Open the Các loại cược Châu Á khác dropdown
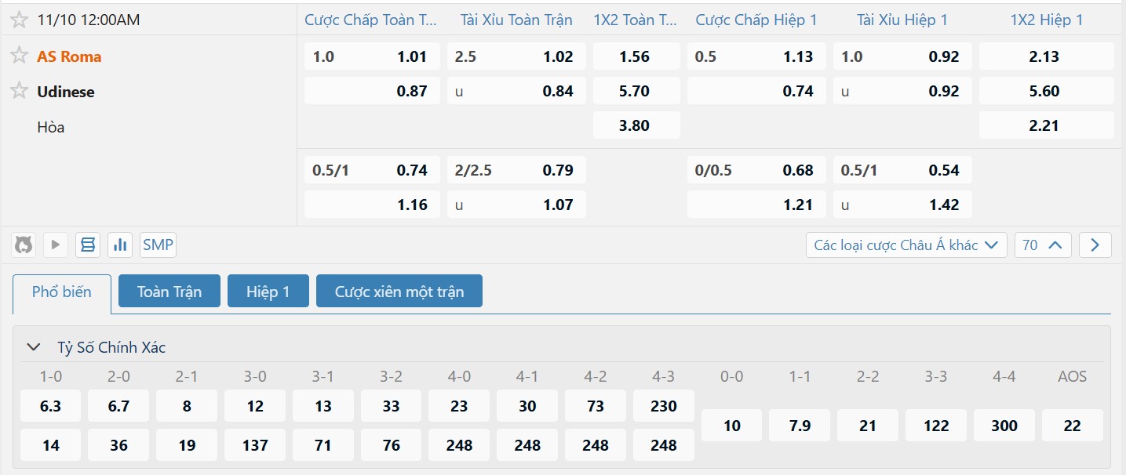 click(x=906, y=245)
